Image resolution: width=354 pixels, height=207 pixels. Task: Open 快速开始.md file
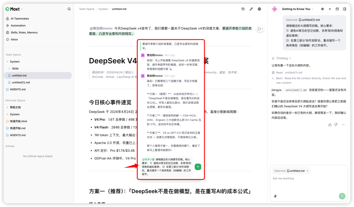click(18, 128)
